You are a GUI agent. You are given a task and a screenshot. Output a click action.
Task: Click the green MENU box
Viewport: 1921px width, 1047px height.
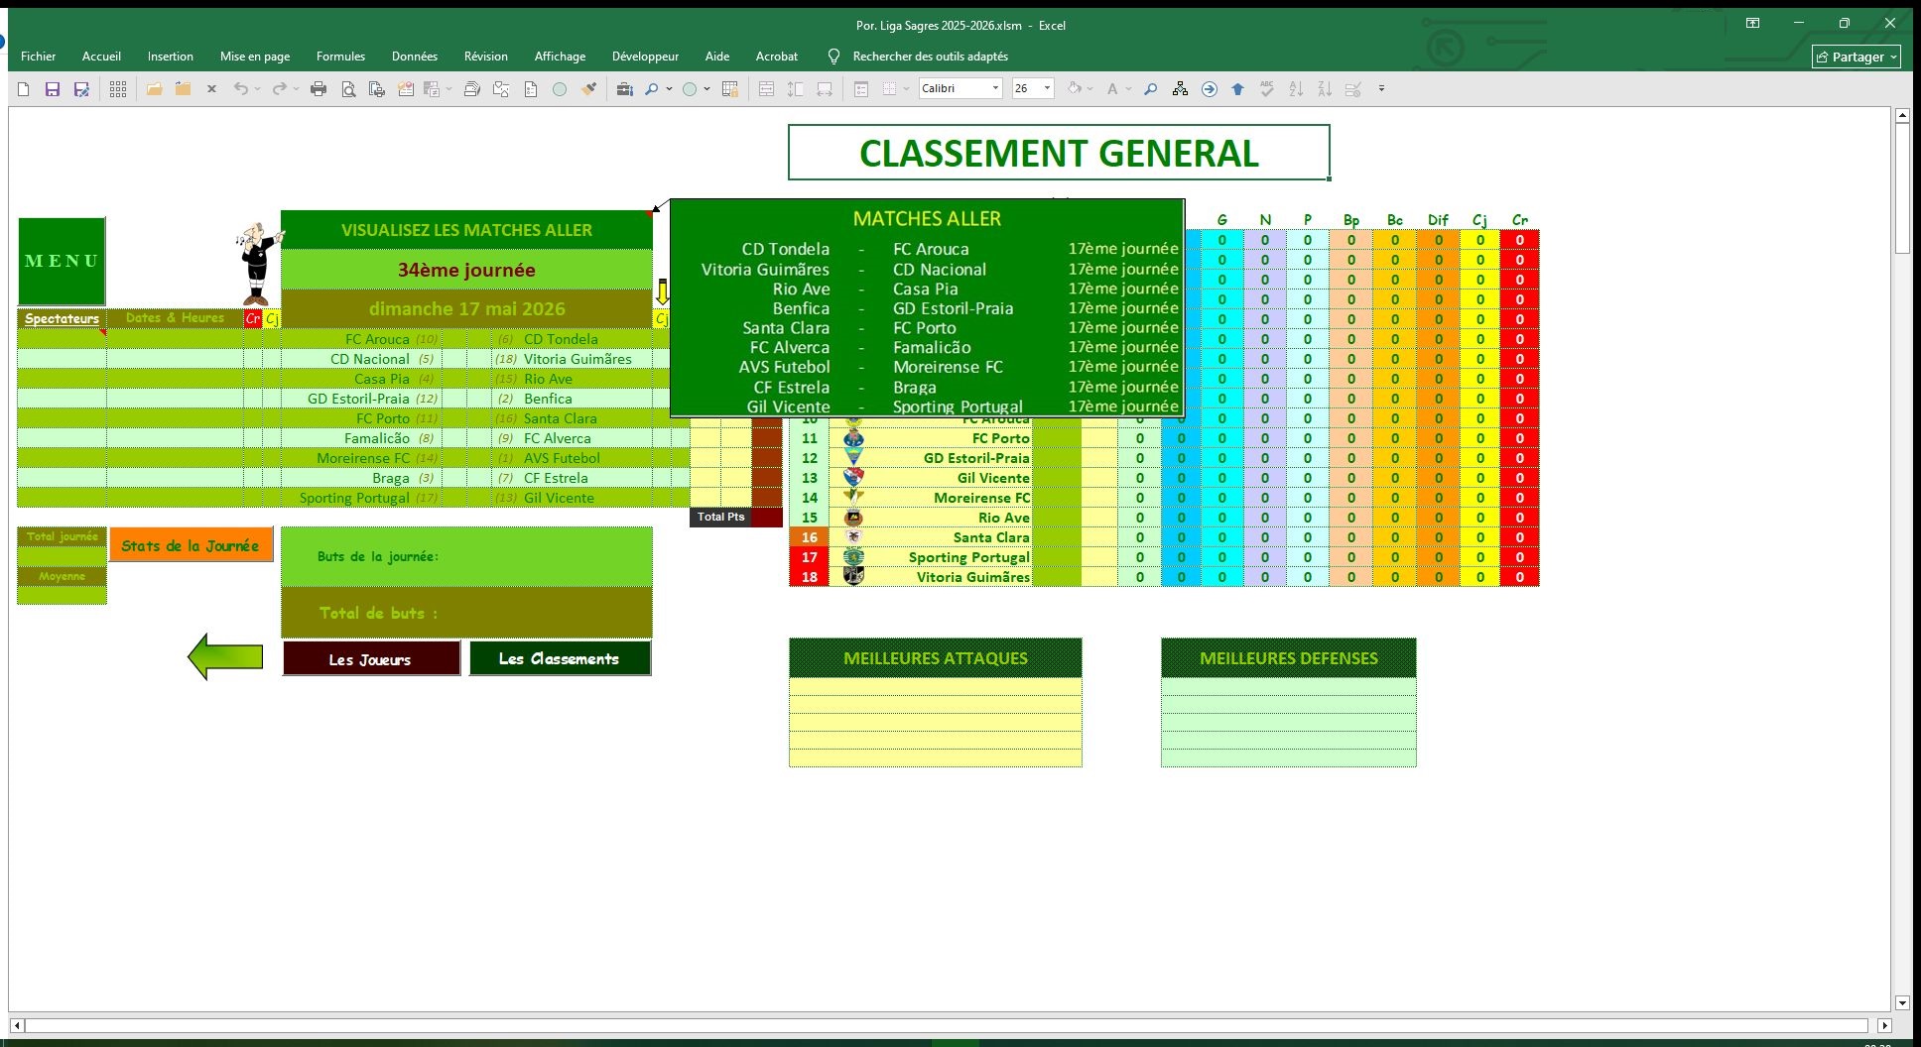62,262
